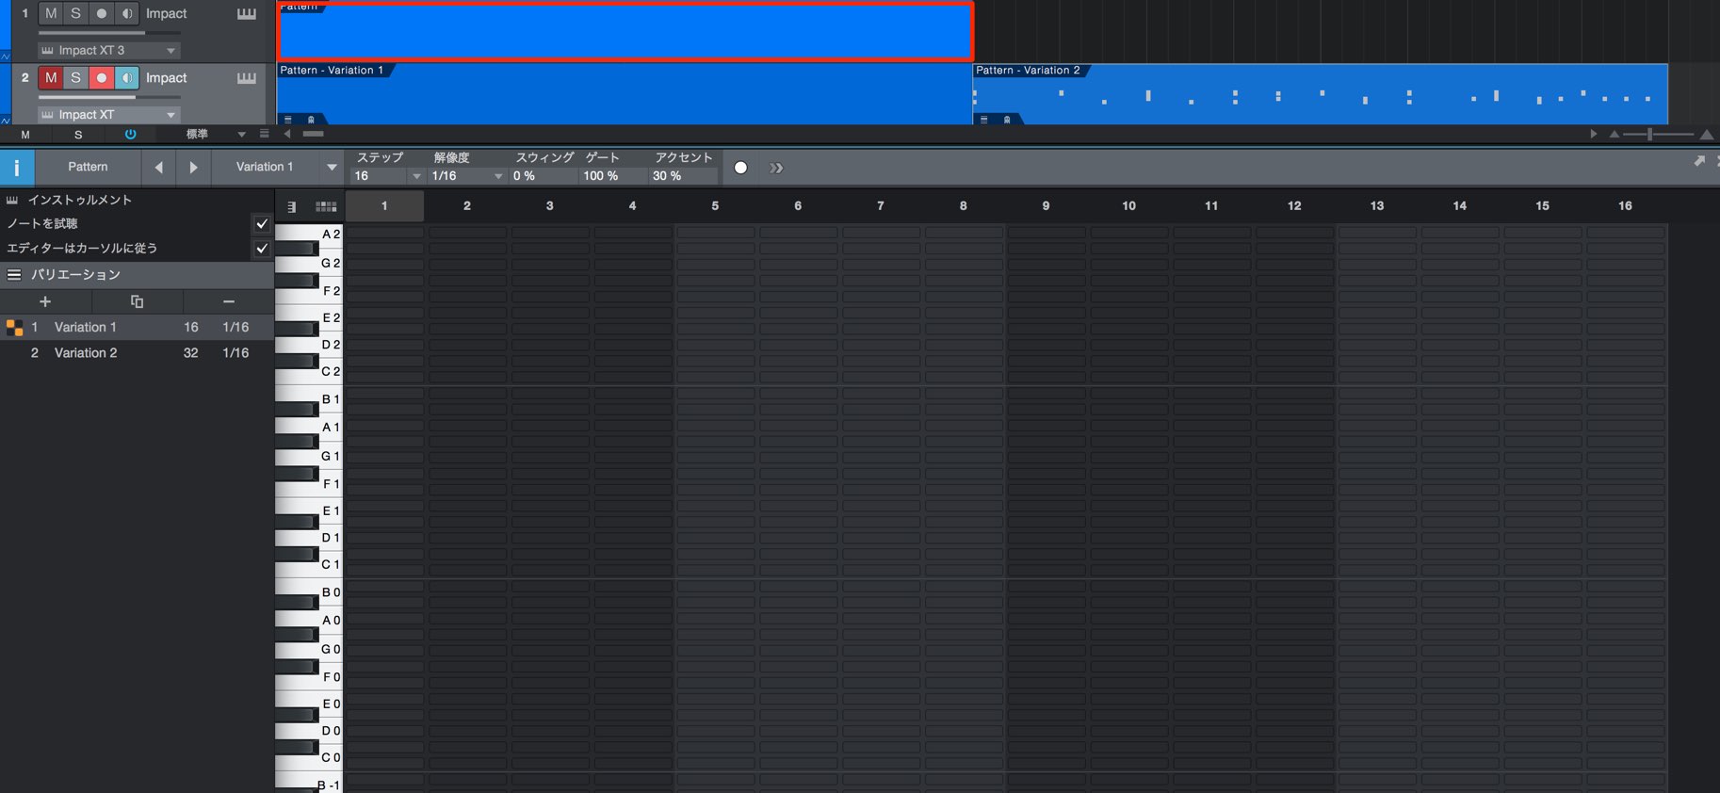This screenshot has width=1720, height=793.
Task: Open instrument editor keyboard icon on track 2
Action: point(247,77)
